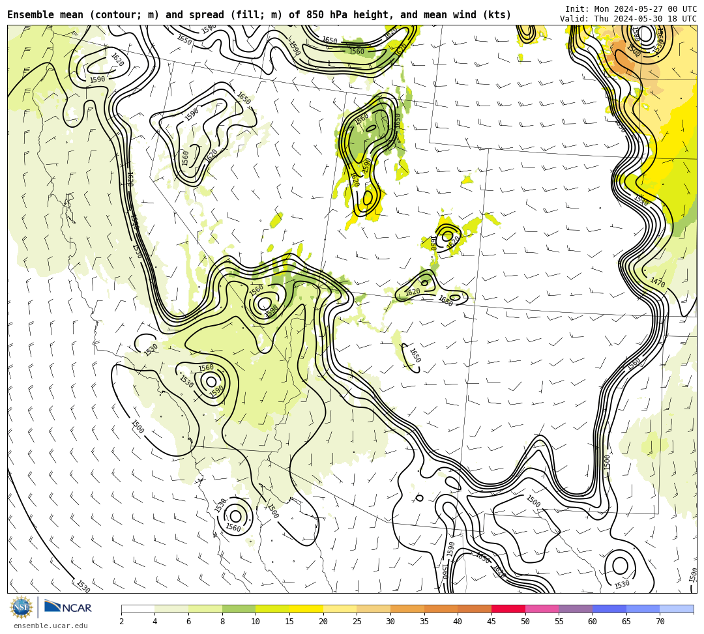704x634 pixels.
Task: Pick the bright yellow 15–20 colorbar segment
Action: tap(306, 609)
